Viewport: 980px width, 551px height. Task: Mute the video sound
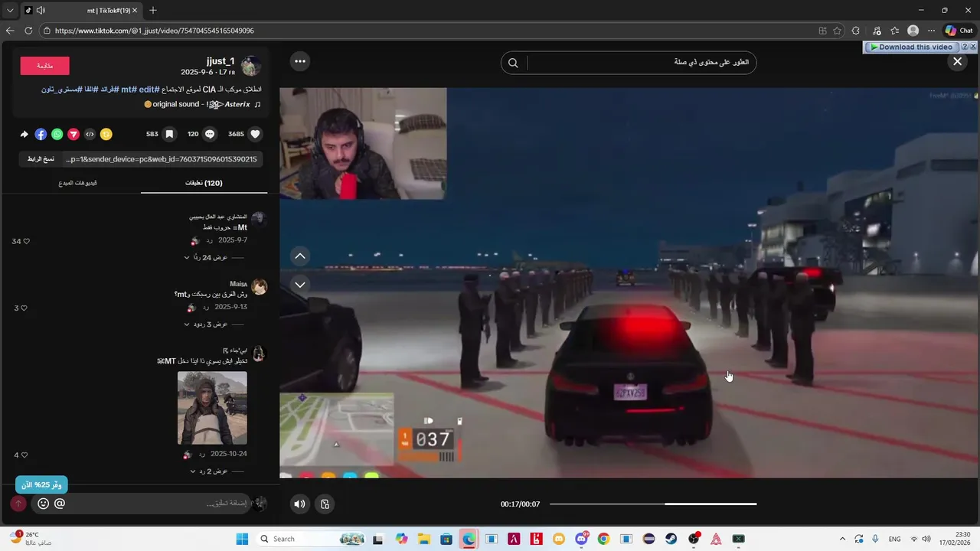[299, 504]
